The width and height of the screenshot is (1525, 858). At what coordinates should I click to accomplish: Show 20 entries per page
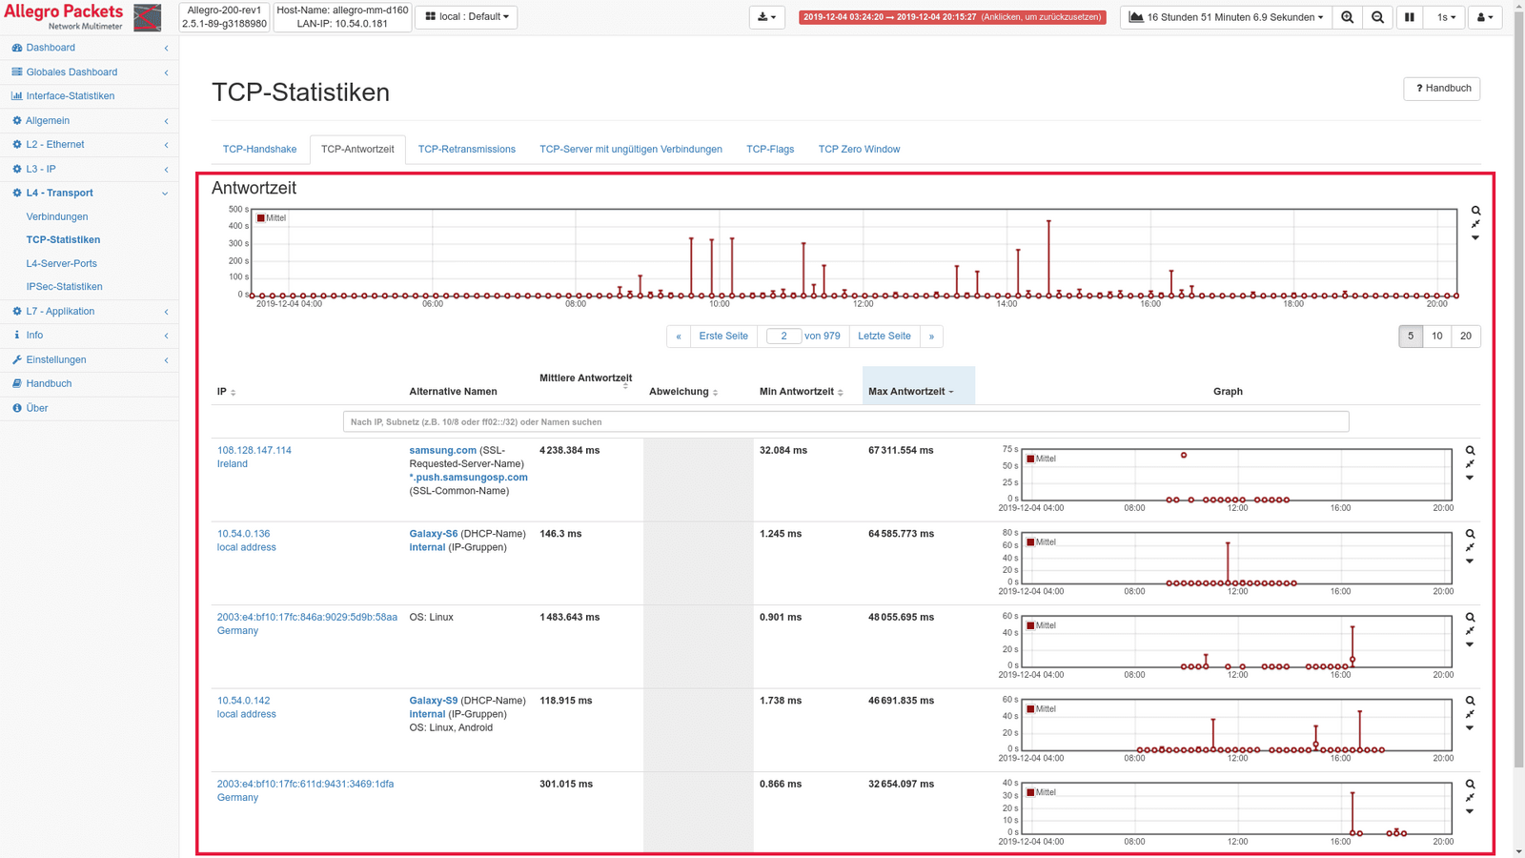point(1465,336)
